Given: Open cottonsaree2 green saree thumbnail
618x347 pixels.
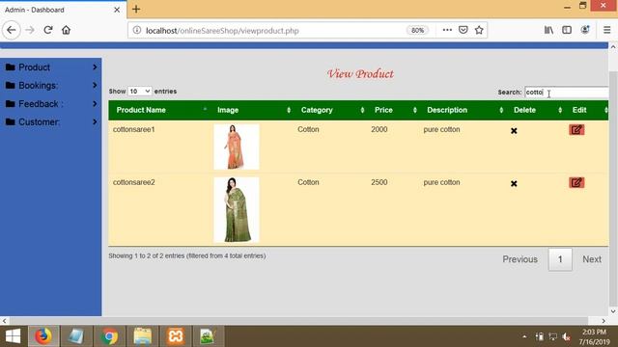Looking at the screenshot, I should [237, 210].
